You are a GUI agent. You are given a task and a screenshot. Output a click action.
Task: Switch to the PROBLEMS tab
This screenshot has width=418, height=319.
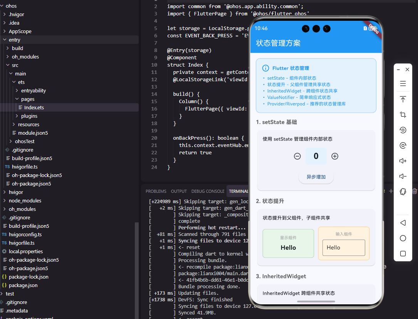pyautogui.click(x=156, y=191)
